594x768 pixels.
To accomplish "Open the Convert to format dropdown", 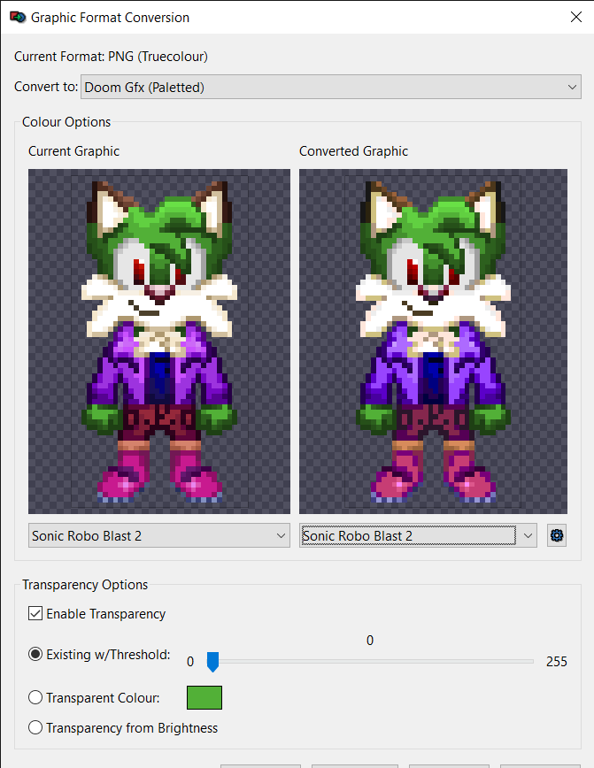I will [331, 88].
